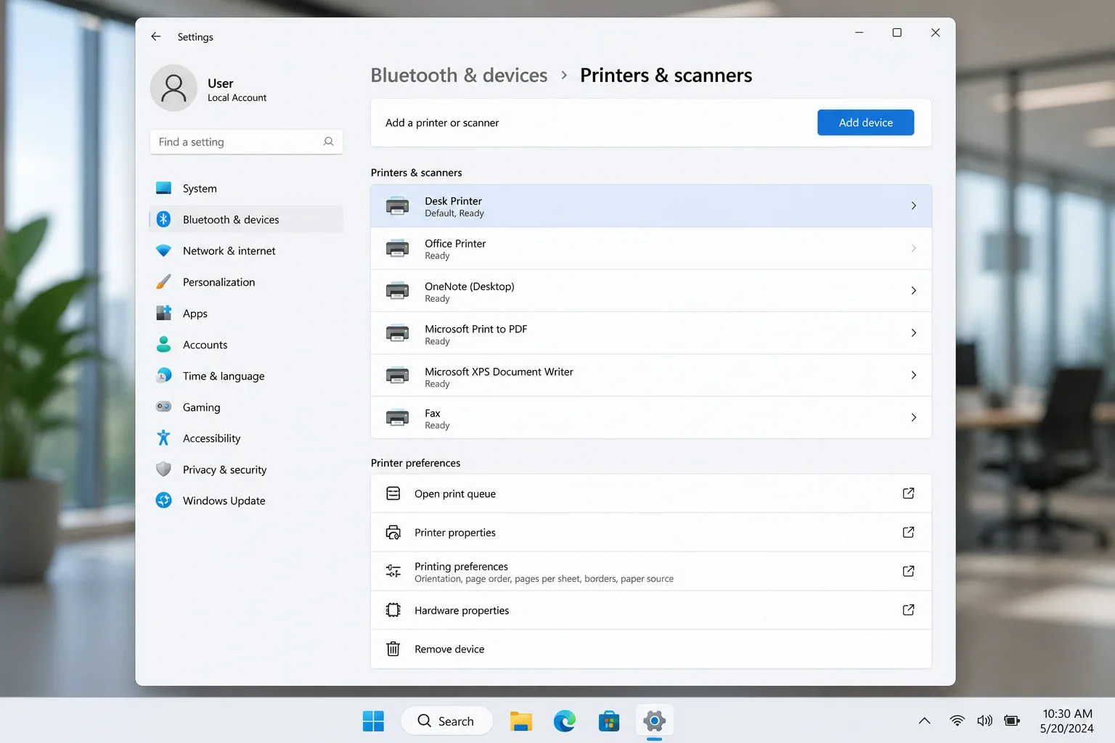Click the search magnifier in Find a setting
This screenshot has height=743, width=1115.
pos(328,141)
